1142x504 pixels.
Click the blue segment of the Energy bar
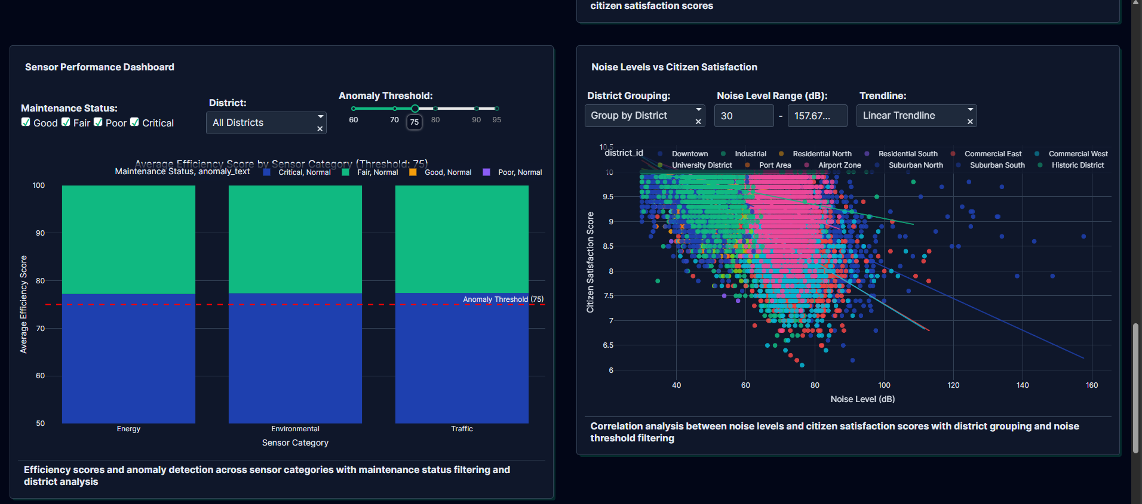coord(128,358)
